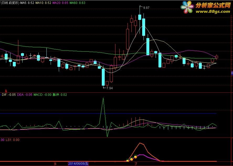Click the candlestick at the 9.87 high
This screenshot has height=166, width=233.
[x=140, y=17]
